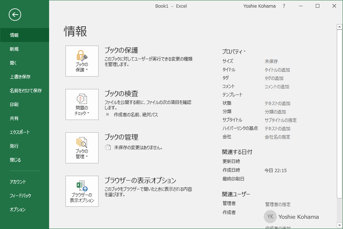343x229 pixels.
Task: Click ブラウザーの表示オプション button
Action: point(82,191)
